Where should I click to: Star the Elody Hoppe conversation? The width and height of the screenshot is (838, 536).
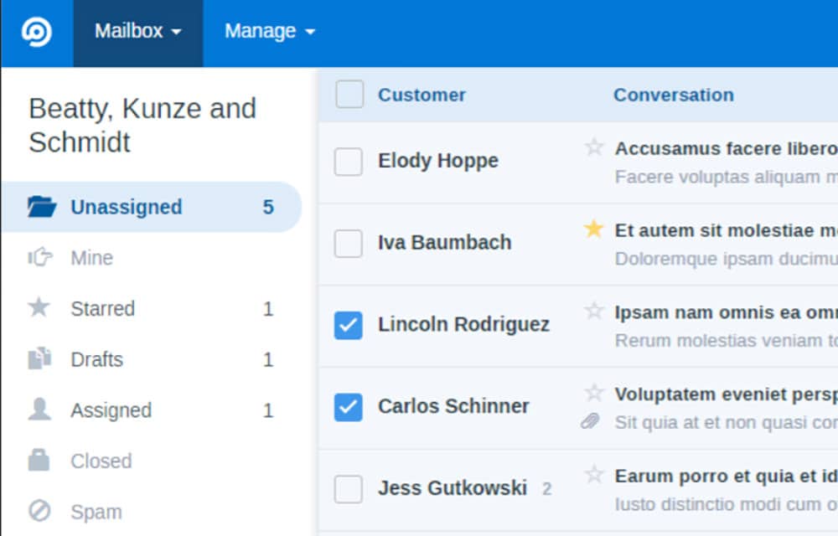(594, 147)
